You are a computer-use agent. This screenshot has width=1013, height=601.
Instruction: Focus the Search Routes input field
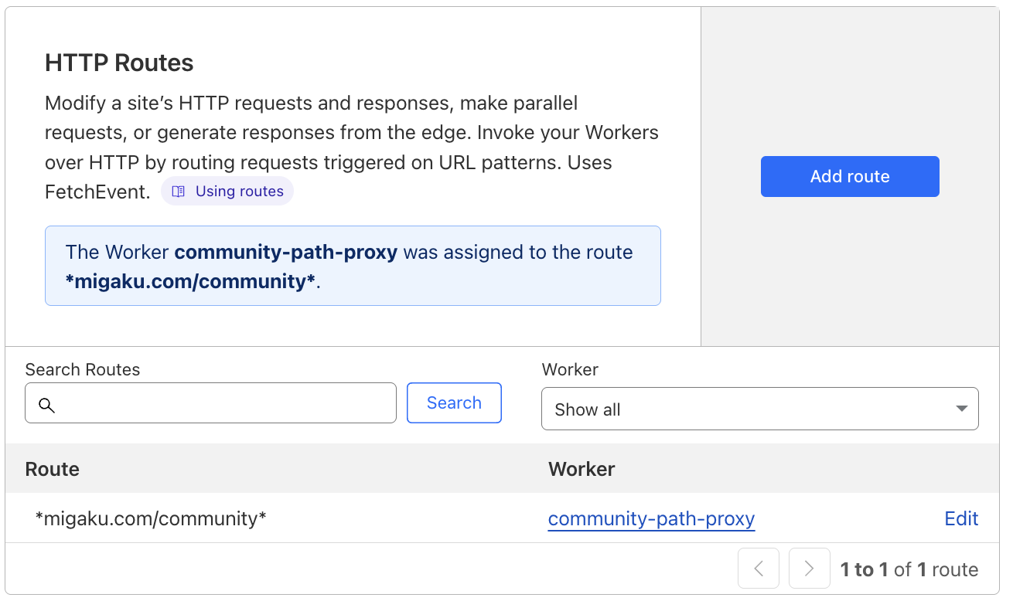tap(210, 403)
